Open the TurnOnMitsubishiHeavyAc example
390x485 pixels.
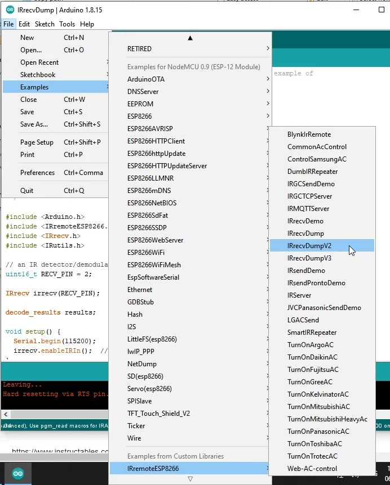point(322,419)
